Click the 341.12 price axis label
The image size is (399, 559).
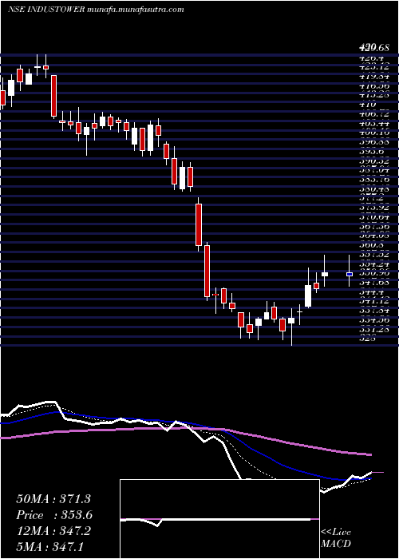pyautogui.click(x=374, y=301)
